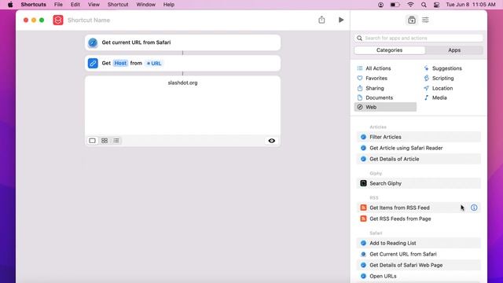The width and height of the screenshot is (503, 283).
Task: Show the action library panel icon
Action: click(412, 20)
